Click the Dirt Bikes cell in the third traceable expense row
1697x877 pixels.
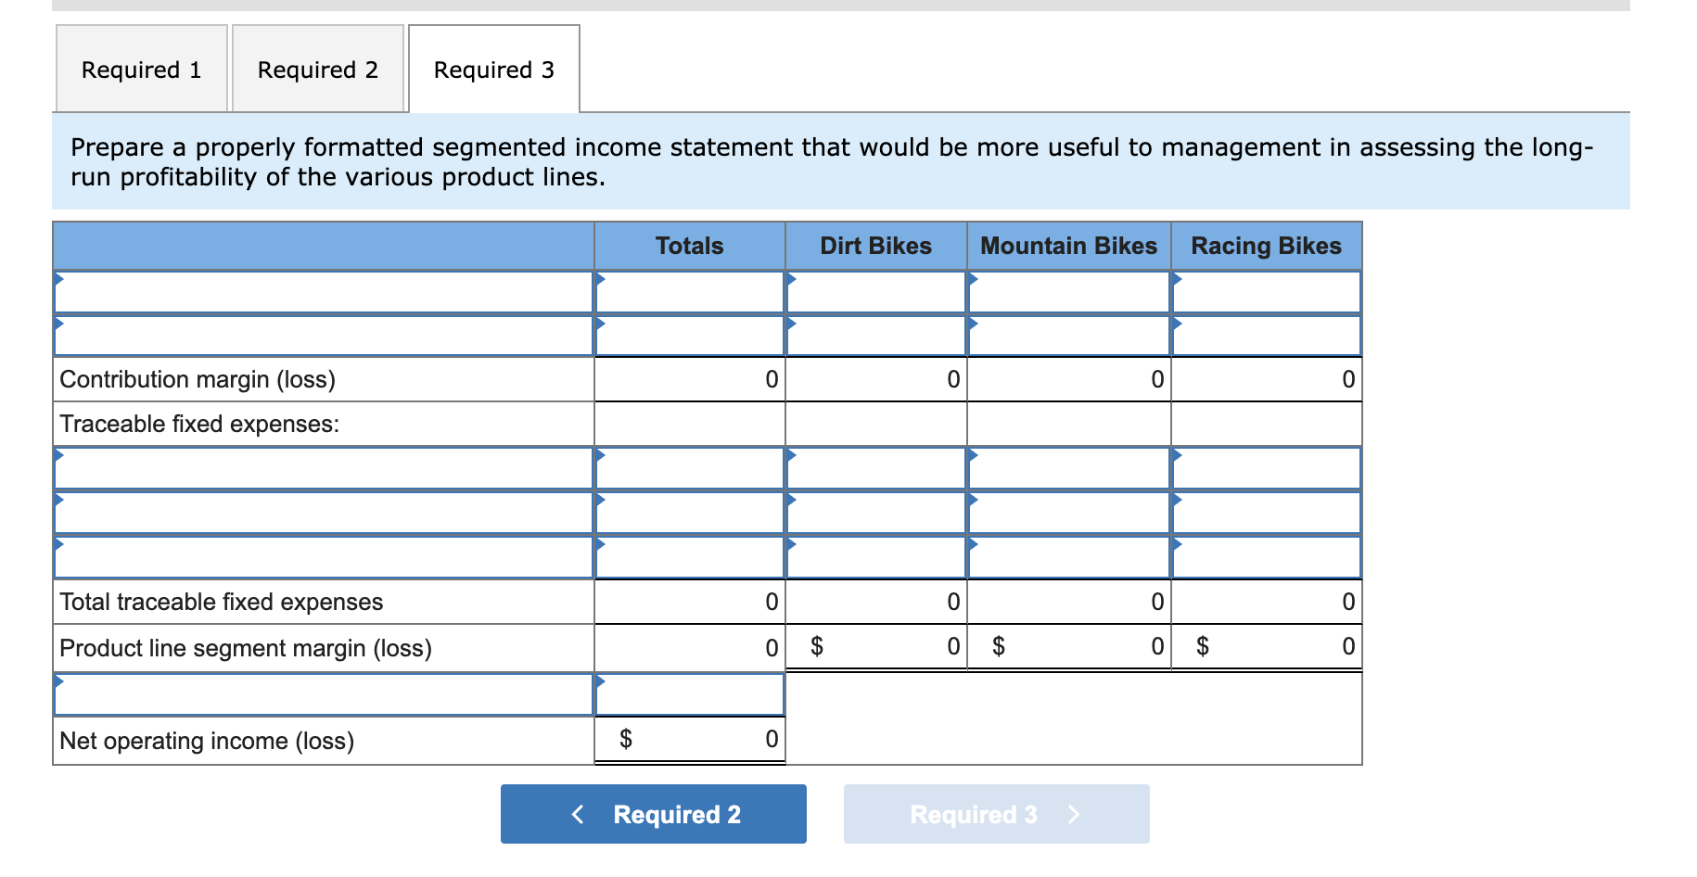click(x=875, y=556)
